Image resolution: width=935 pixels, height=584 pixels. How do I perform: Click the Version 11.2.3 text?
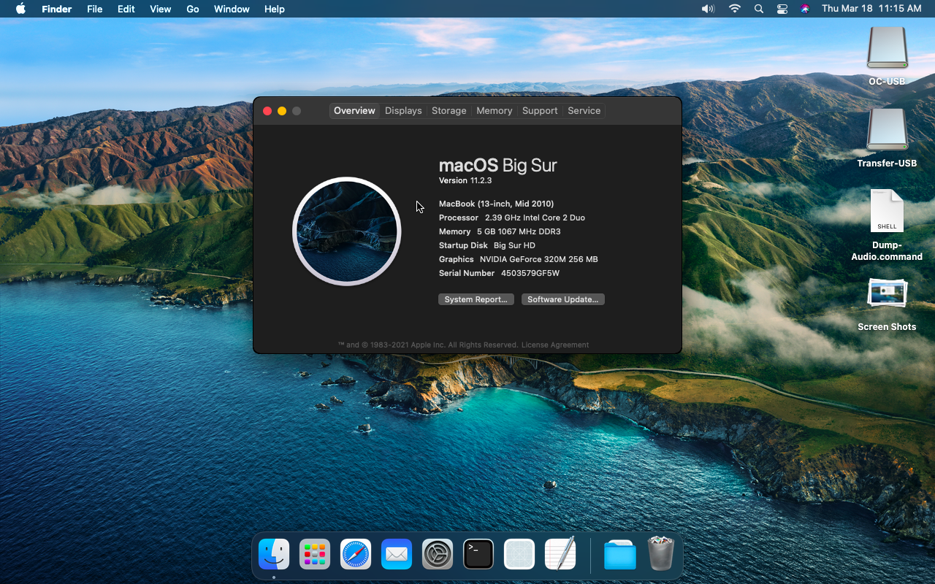[x=465, y=180]
